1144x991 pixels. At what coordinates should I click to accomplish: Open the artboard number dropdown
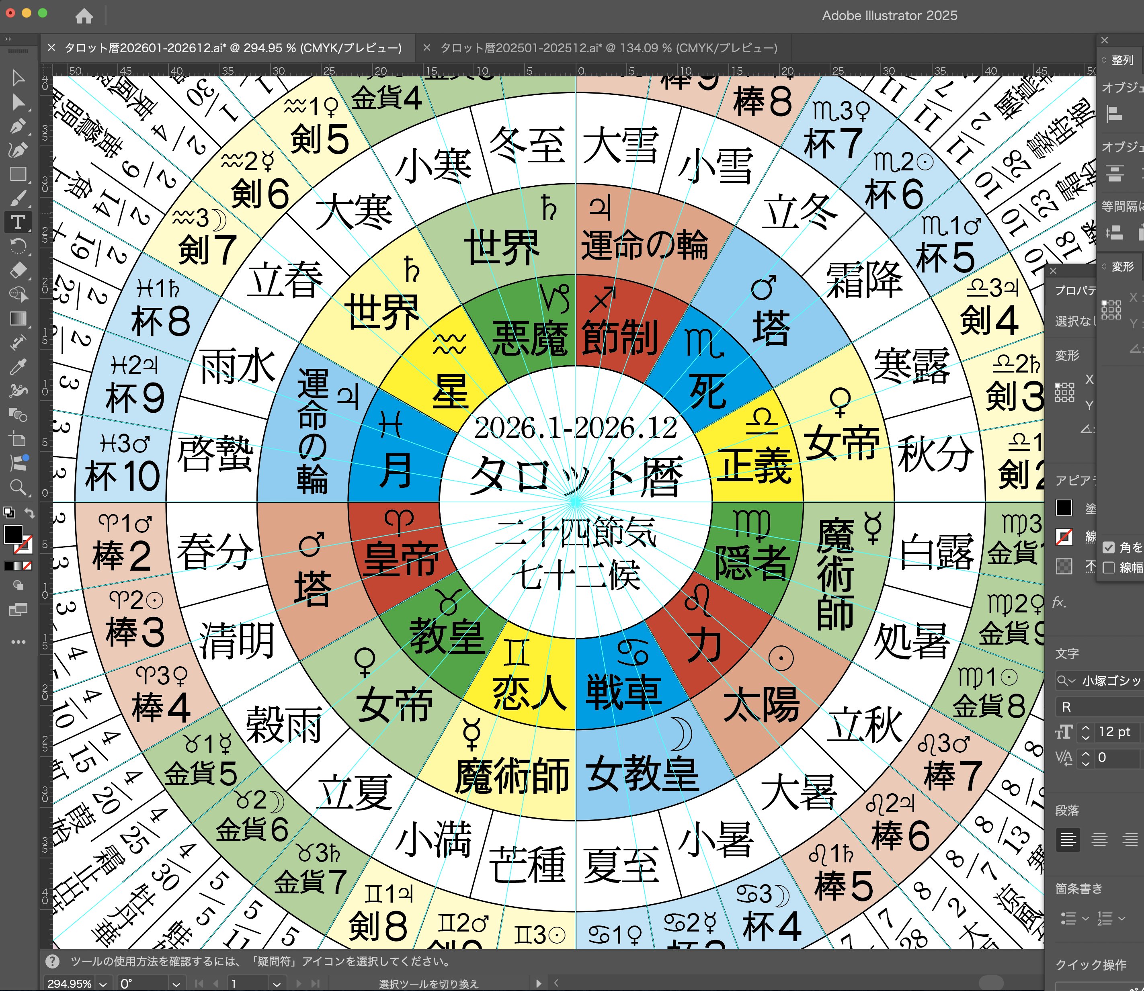click(x=277, y=984)
